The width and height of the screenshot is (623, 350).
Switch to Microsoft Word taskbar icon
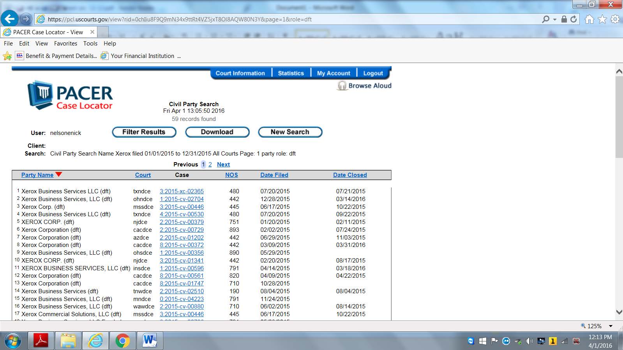(x=149, y=341)
